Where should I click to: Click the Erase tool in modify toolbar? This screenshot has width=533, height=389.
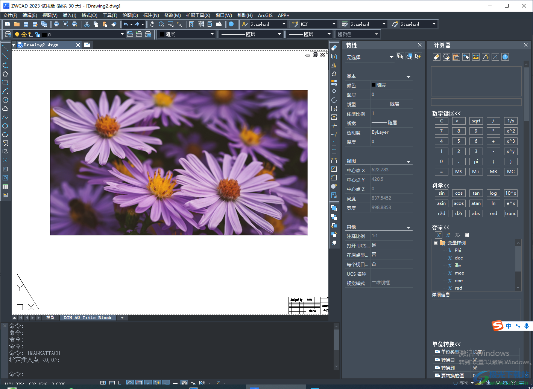(x=334, y=48)
